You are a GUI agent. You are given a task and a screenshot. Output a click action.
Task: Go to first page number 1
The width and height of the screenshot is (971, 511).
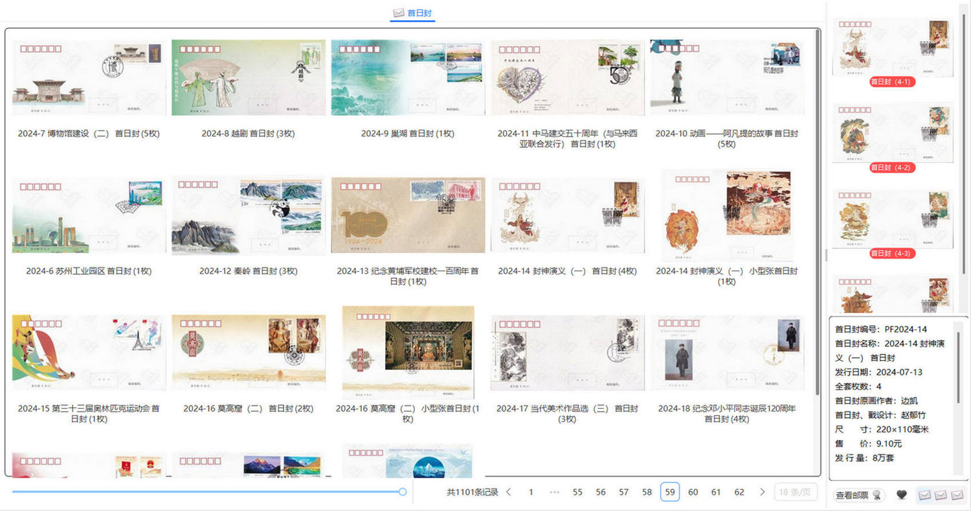(531, 492)
